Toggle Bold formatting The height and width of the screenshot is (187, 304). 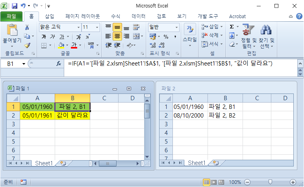[x=44, y=37]
